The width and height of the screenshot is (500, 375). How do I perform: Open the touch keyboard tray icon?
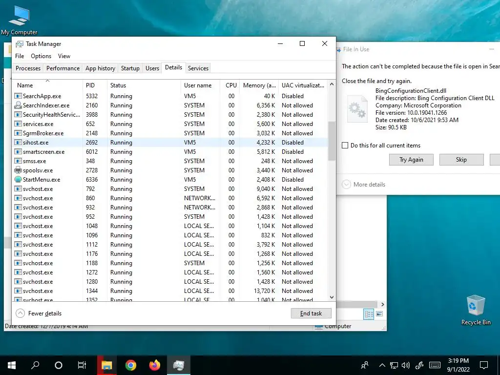tap(435, 365)
